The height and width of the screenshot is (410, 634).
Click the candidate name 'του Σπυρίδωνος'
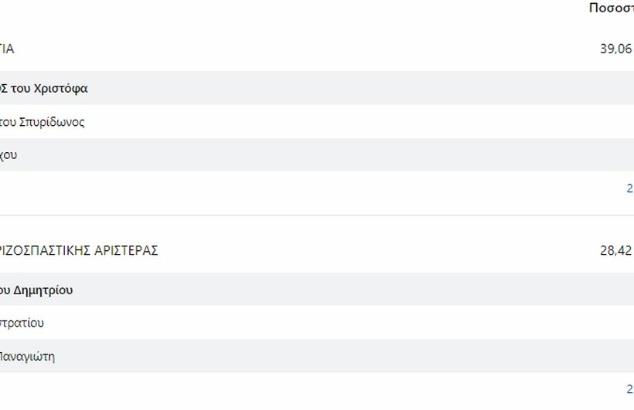click(x=43, y=122)
